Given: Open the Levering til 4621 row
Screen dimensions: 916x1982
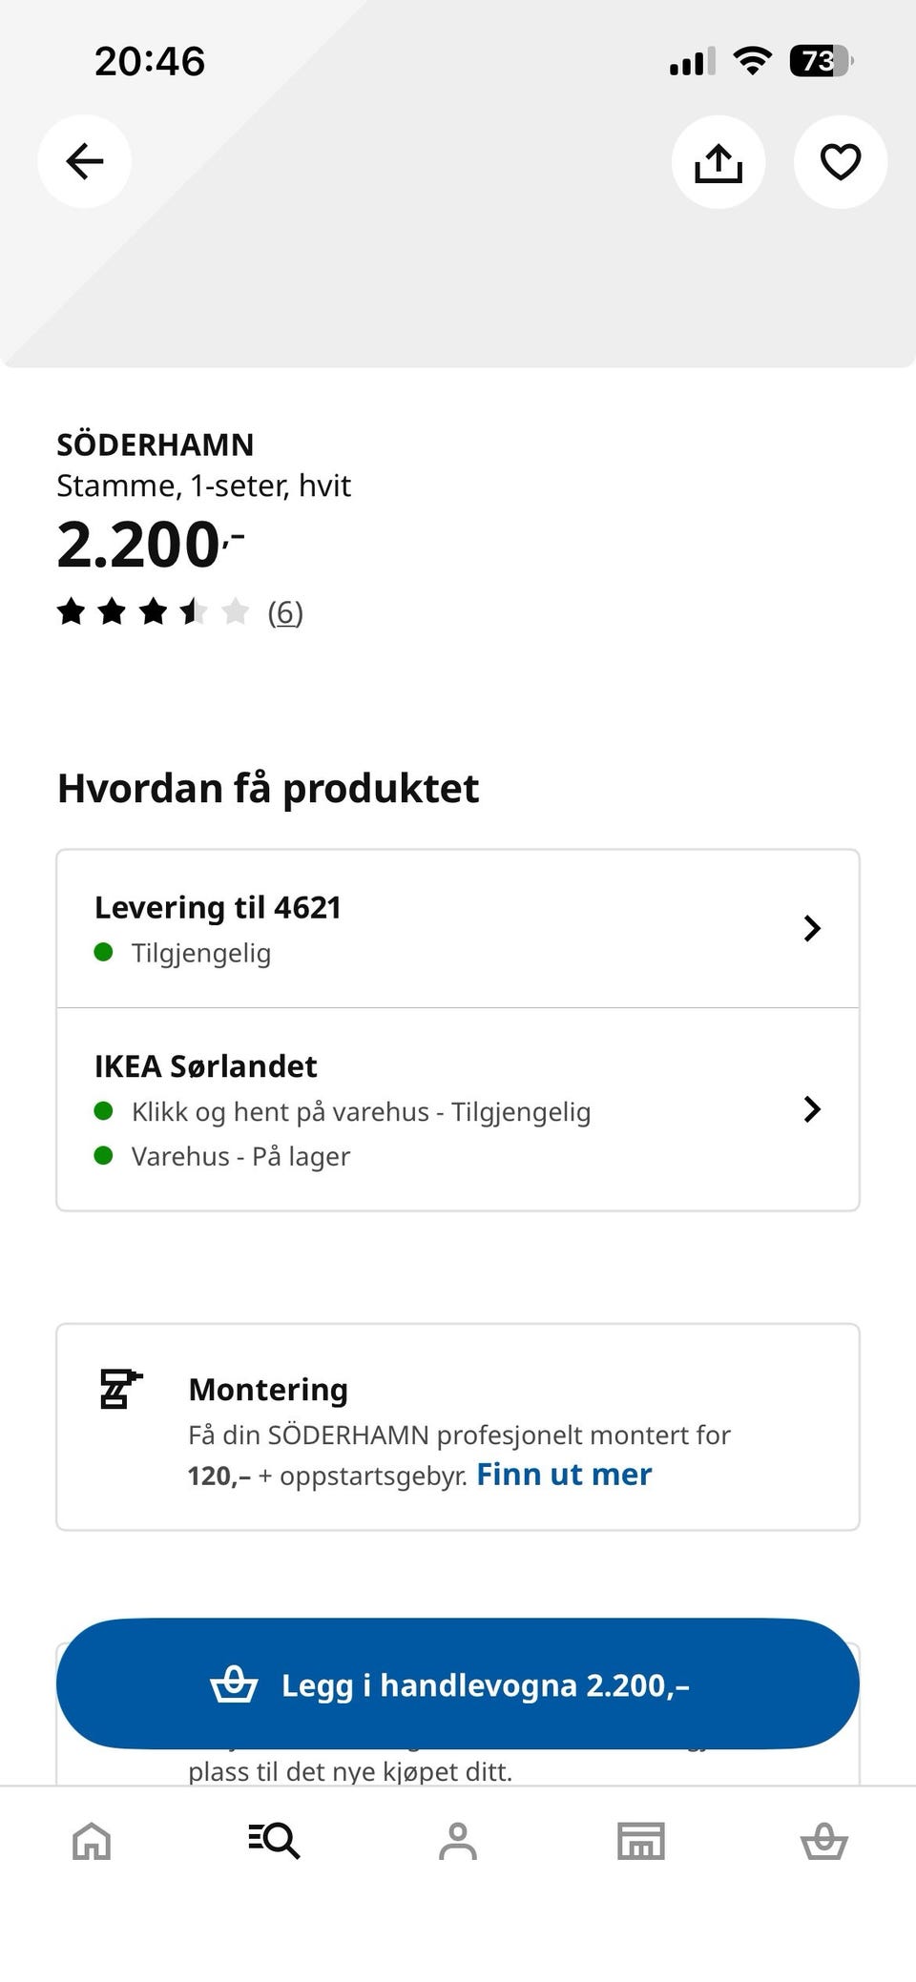Looking at the screenshot, I should tap(458, 928).
